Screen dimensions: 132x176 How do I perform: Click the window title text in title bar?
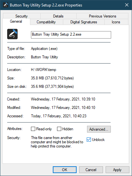tap(46, 5)
